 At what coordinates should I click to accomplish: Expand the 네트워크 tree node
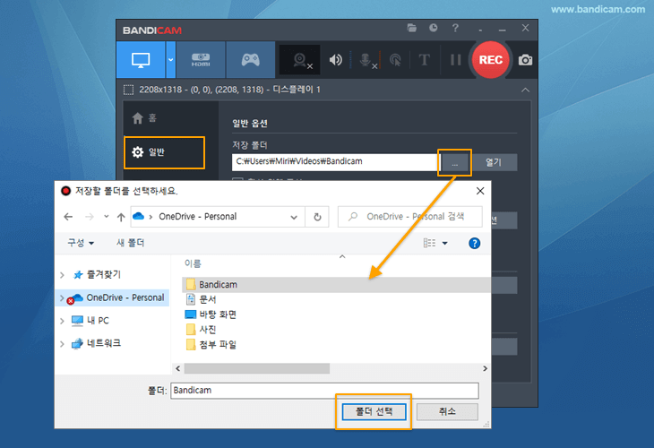coord(62,344)
